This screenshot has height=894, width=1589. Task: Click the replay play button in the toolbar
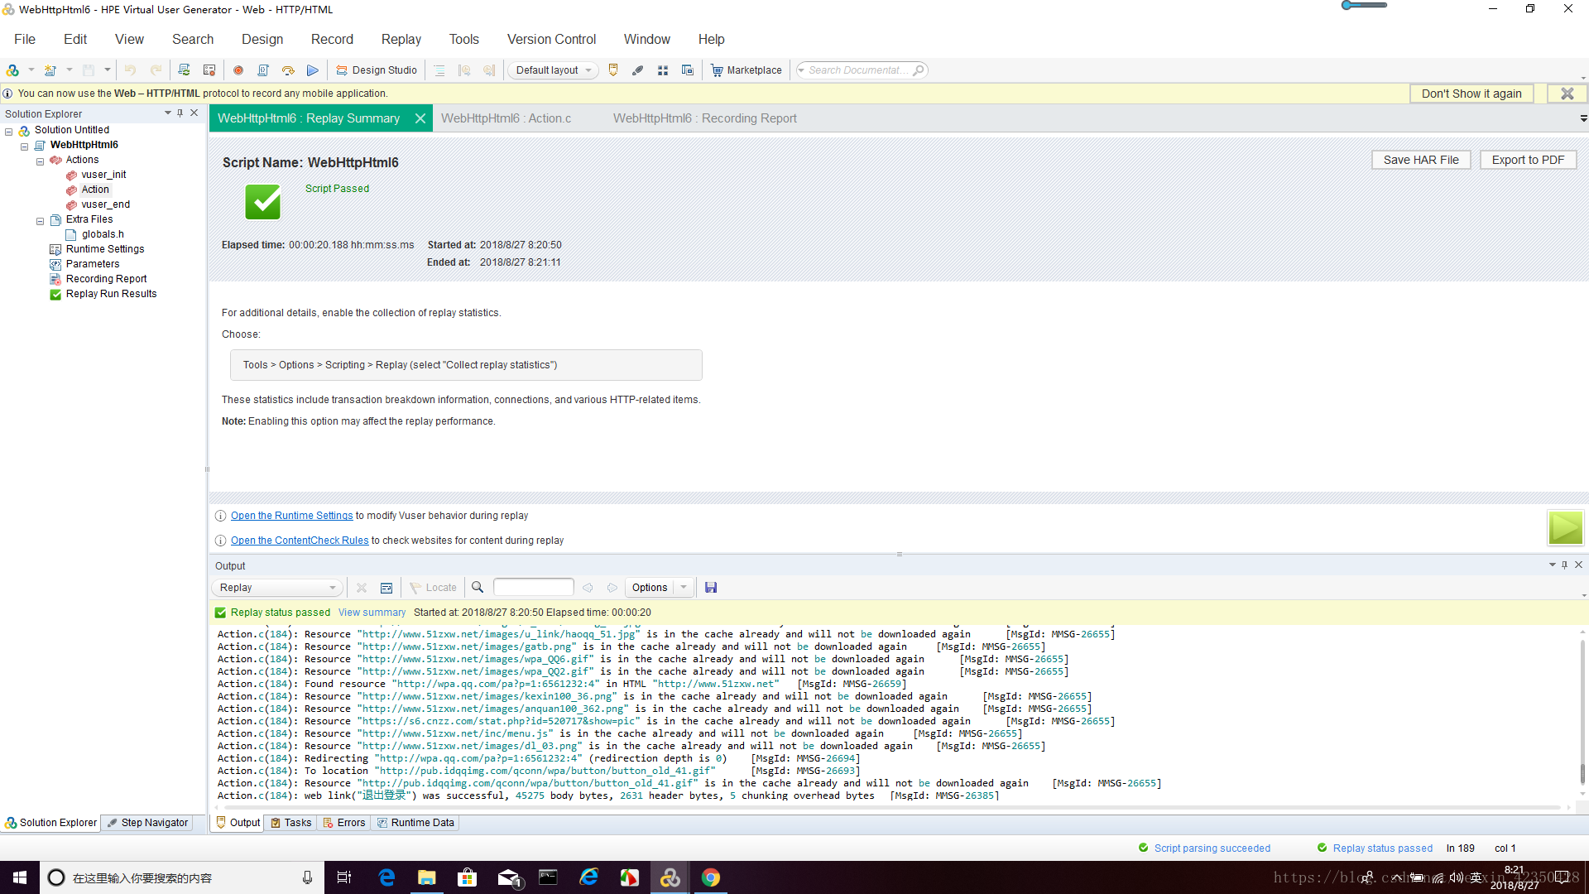click(x=313, y=70)
